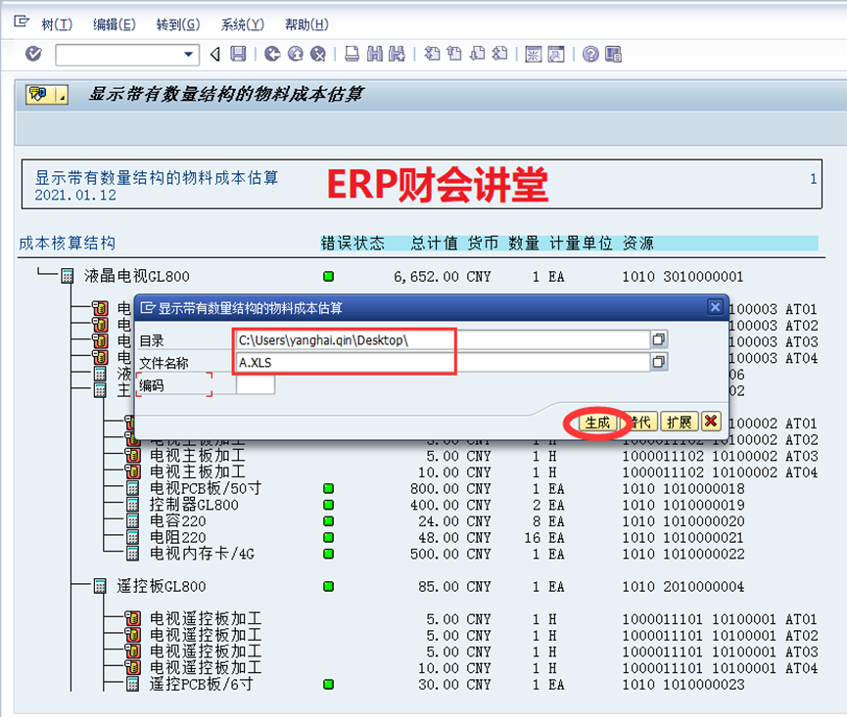
Task: Click the Find binoculars icon
Action: click(375, 54)
